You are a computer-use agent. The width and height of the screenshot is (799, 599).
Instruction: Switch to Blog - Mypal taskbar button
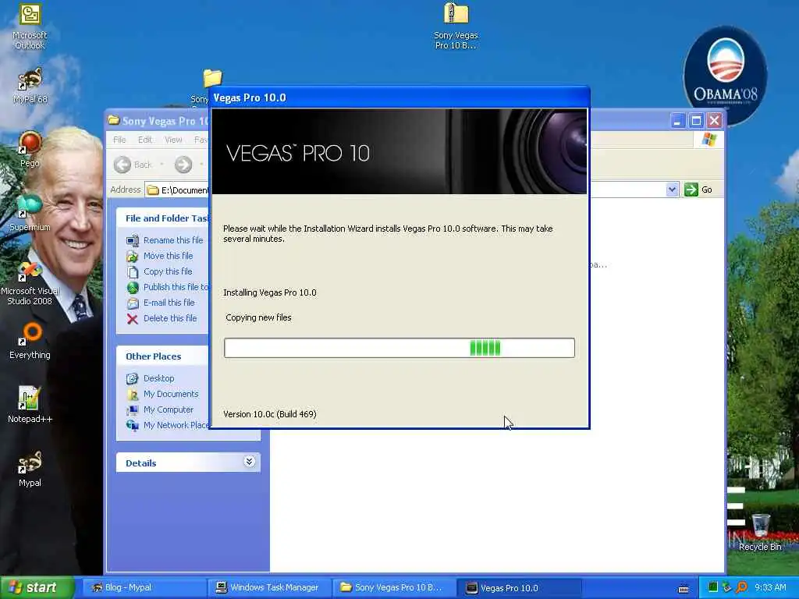pyautogui.click(x=143, y=588)
